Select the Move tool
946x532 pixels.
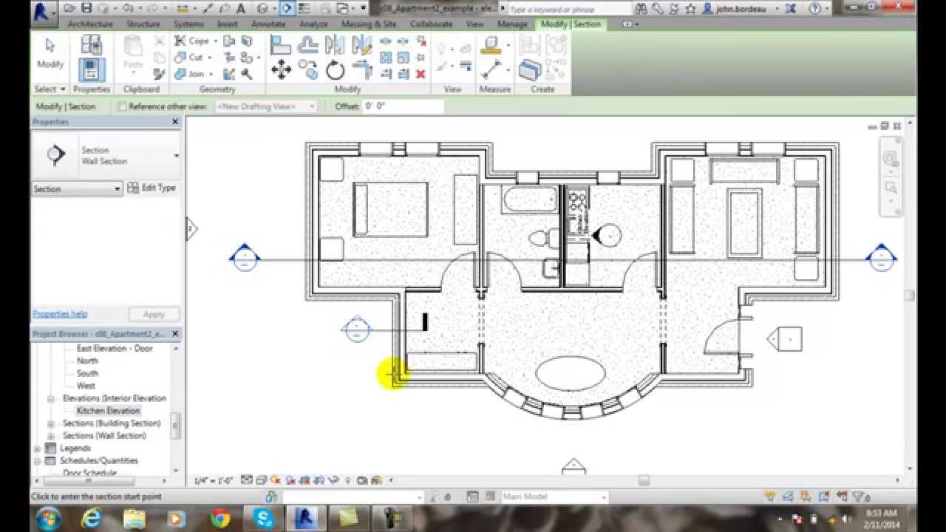pyautogui.click(x=281, y=71)
